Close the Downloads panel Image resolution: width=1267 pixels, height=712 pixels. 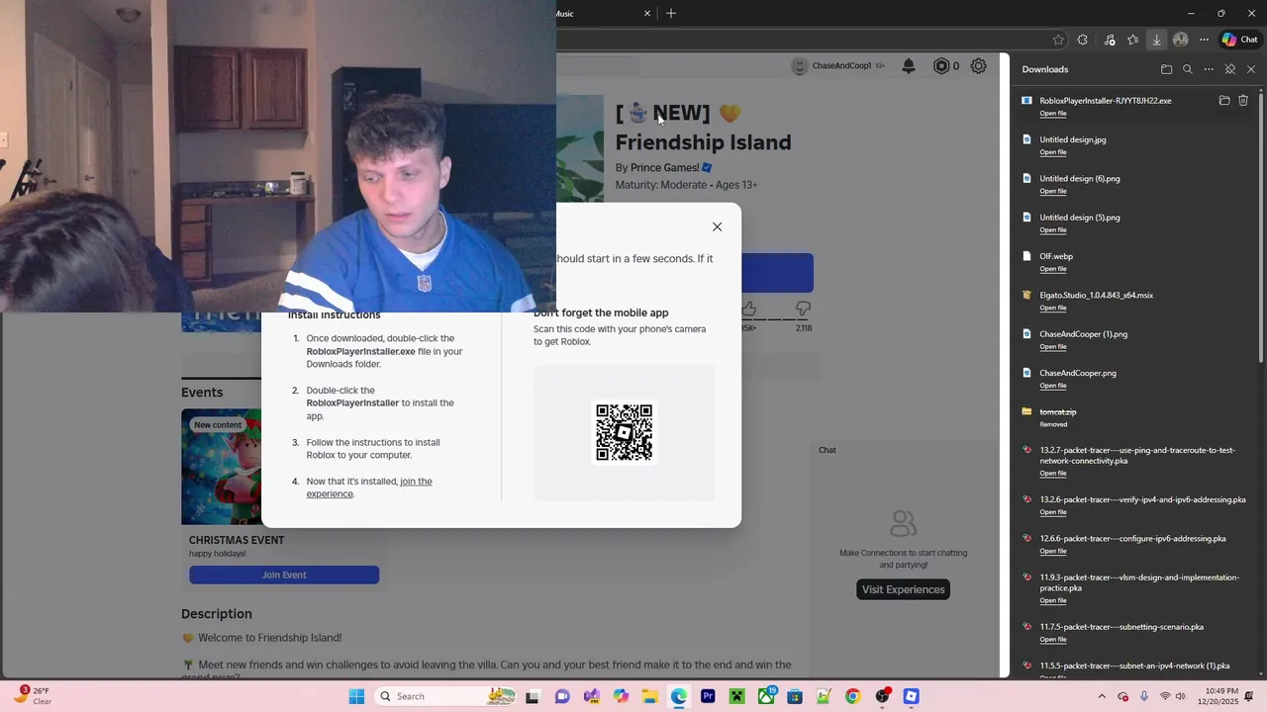coord(1251,69)
